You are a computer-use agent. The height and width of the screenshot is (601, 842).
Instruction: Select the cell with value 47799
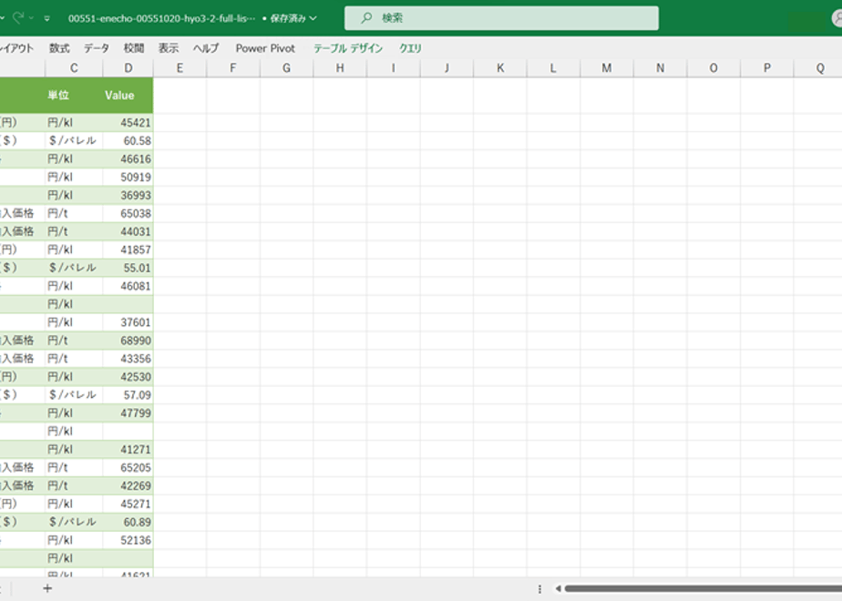(128, 413)
